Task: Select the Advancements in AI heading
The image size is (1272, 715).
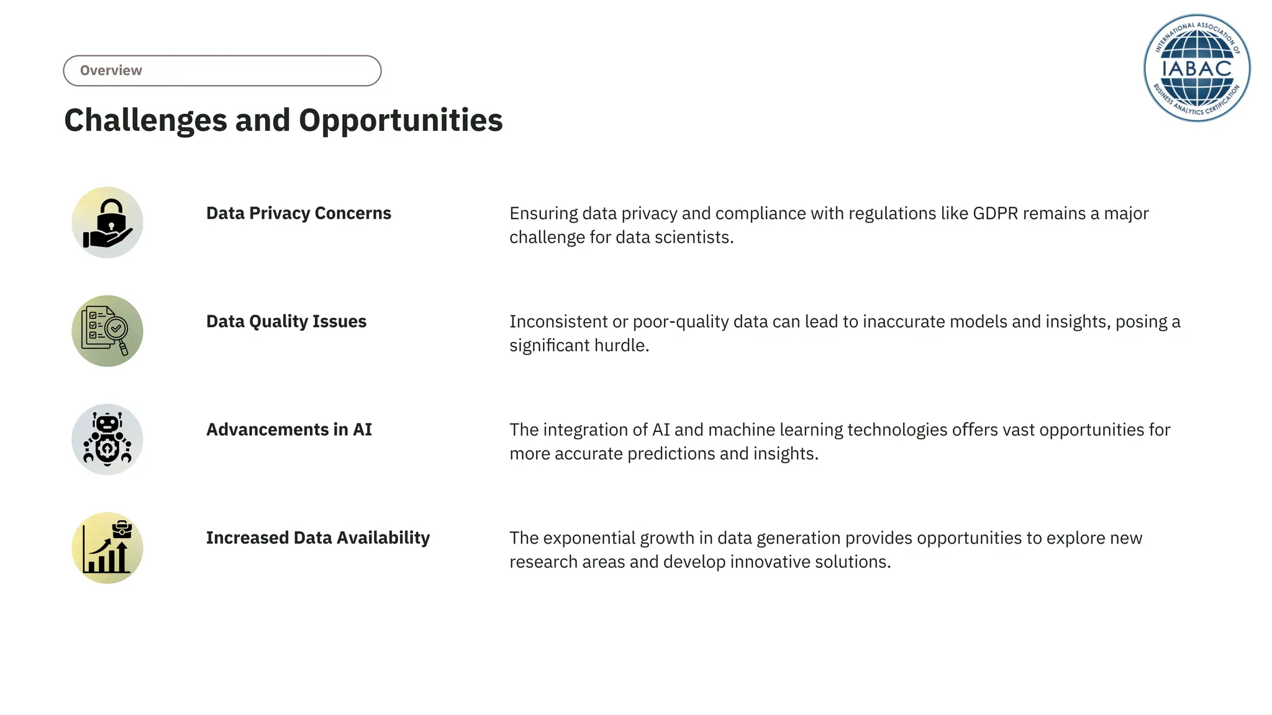Action: point(289,429)
